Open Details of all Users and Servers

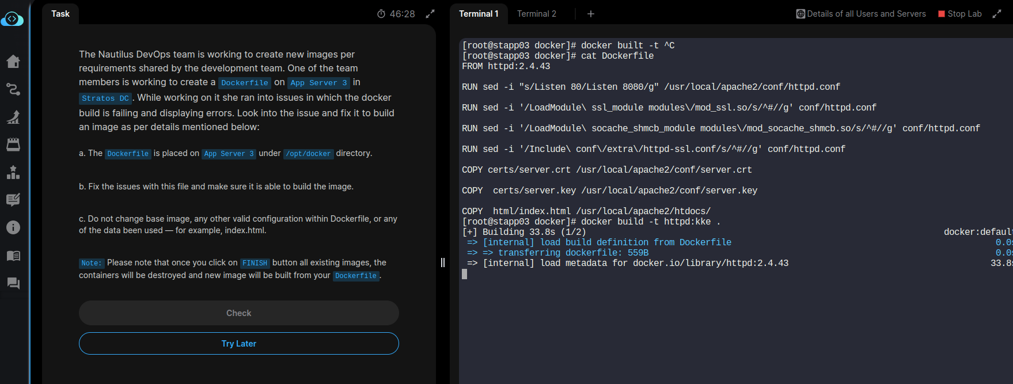click(x=861, y=14)
